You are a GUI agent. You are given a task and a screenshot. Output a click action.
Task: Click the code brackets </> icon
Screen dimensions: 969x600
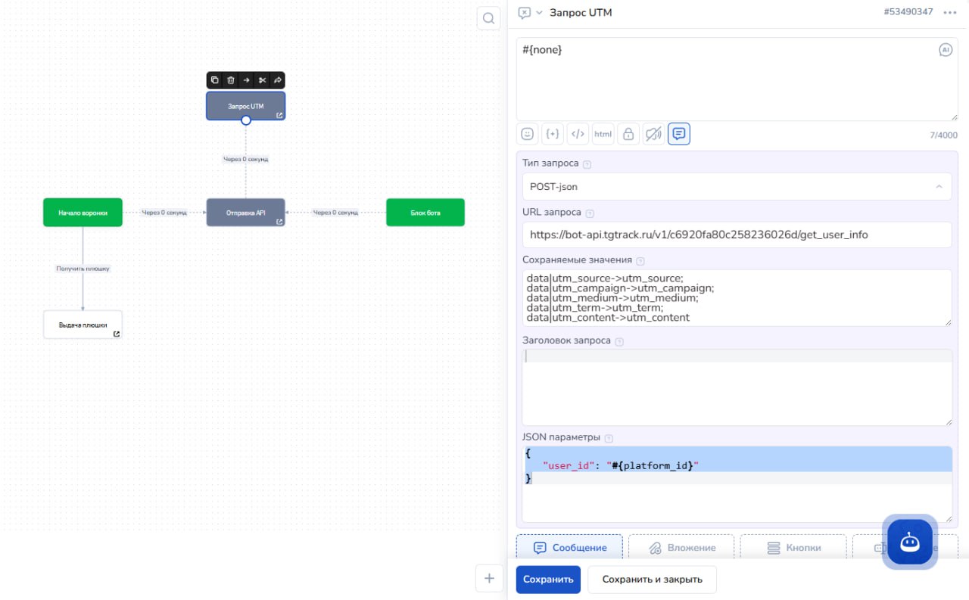[578, 134]
